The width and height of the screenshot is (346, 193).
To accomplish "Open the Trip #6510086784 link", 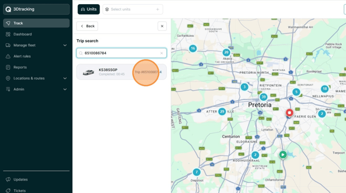I will pyautogui.click(x=148, y=72).
